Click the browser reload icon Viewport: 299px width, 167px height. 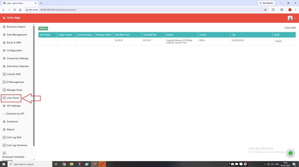click(x=15, y=10)
